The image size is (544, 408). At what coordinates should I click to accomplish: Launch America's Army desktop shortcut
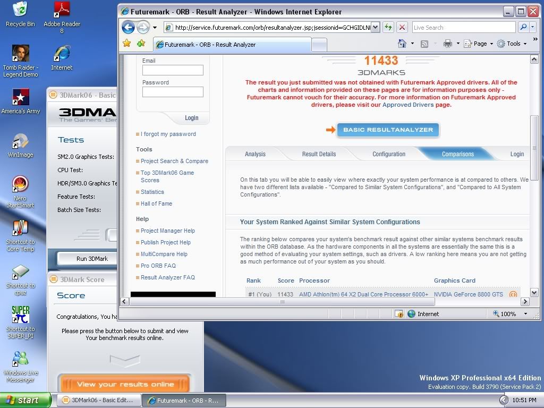click(x=21, y=101)
